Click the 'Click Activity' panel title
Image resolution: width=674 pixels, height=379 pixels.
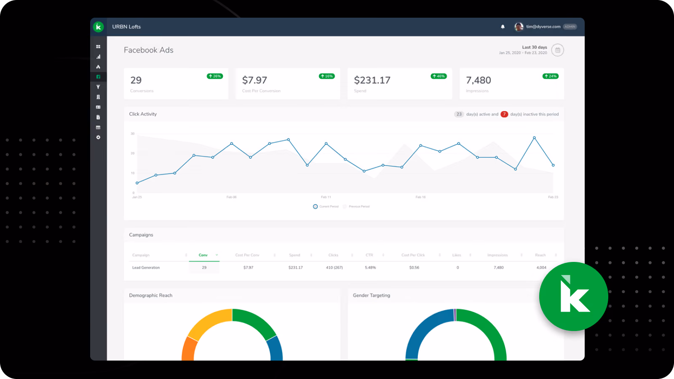point(143,114)
